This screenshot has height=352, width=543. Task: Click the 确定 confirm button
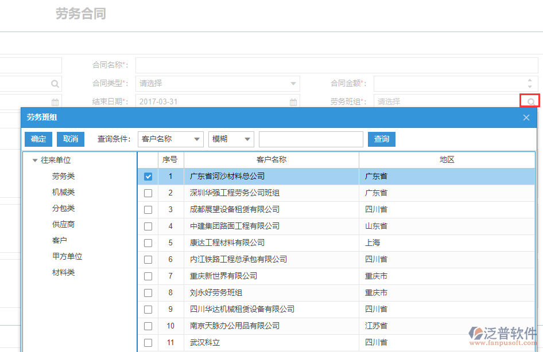click(x=37, y=139)
